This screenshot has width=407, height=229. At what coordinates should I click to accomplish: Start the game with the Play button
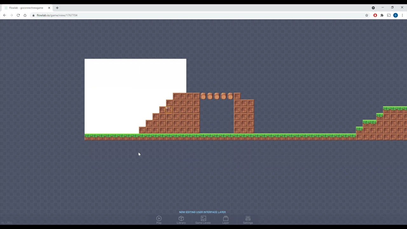(159, 219)
